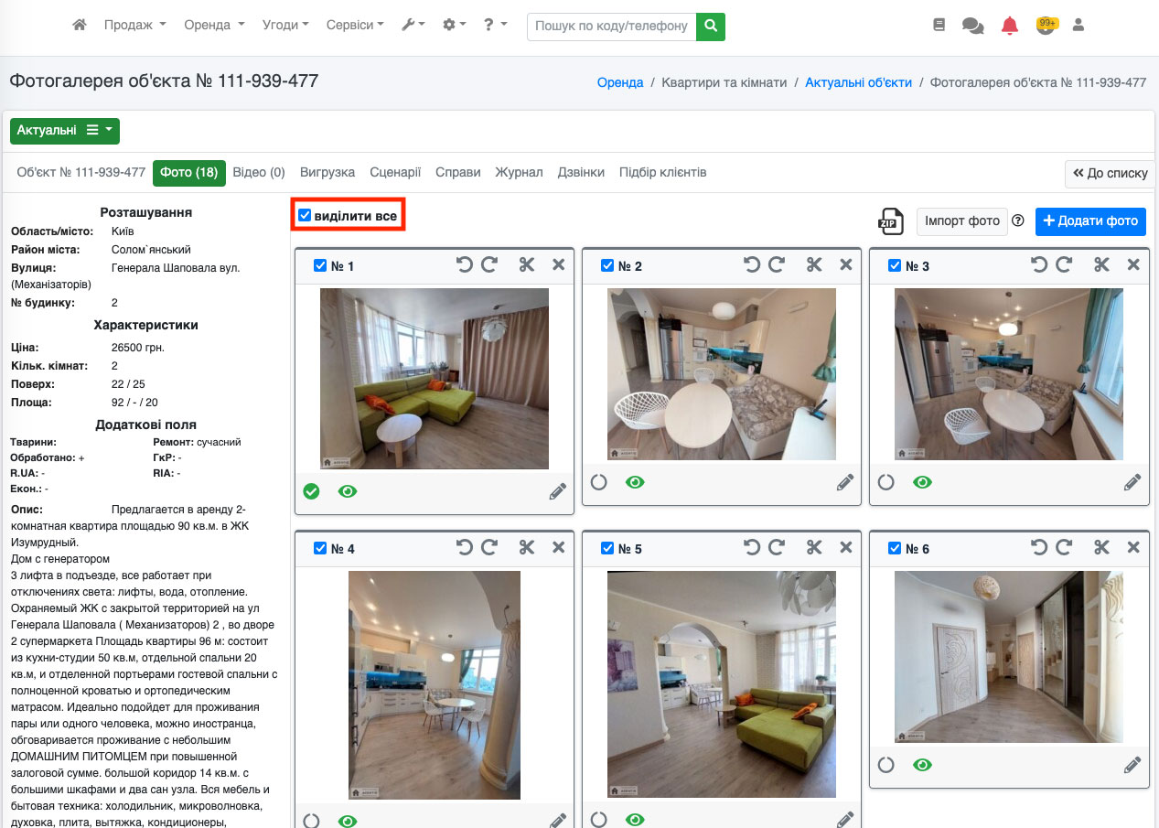Toggle visibility eye of photo № 3
The width and height of the screenshot is (1159, 828).
922,482
